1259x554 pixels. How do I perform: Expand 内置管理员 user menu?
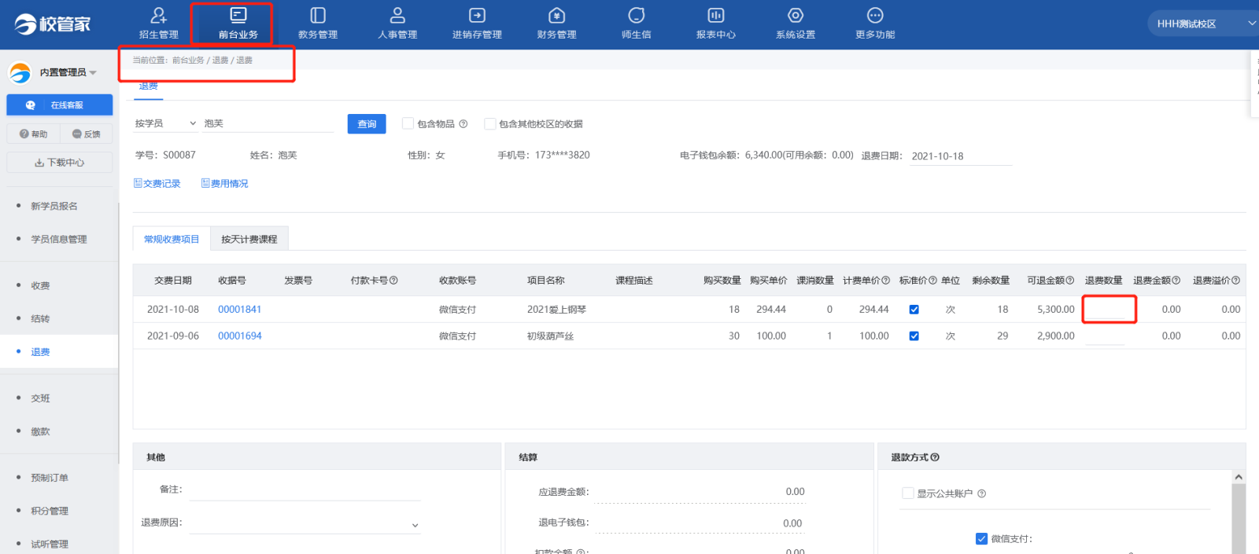tap(68, 72)
